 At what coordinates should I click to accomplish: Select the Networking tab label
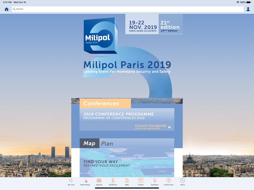(85, 185)
